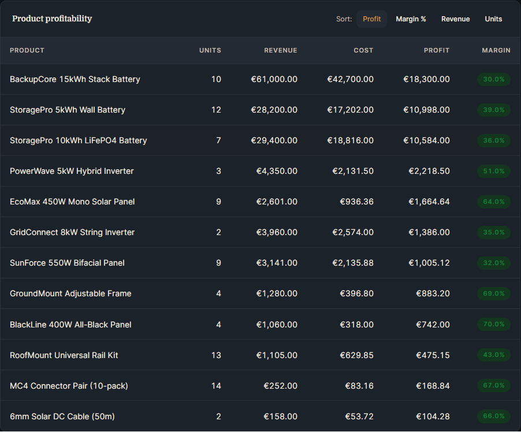Click revenue value €28,200.00
This screenshot has height=432, width=521.
(x=274, y=110)
